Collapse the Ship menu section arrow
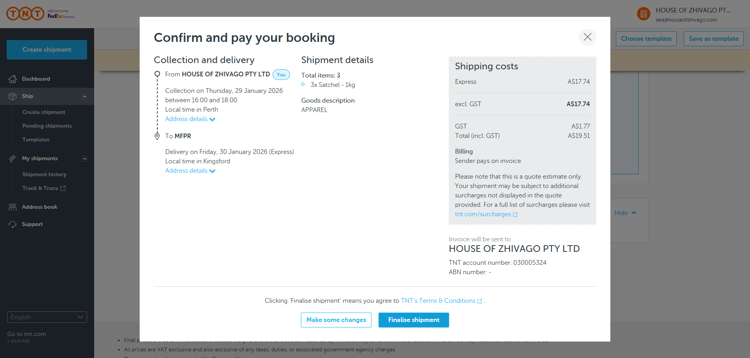The height and width of the screenshot is (358, 750). pyautogui.click(x=85, y=96)
